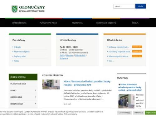156x117 pixels.
Task: Expand the side Úřední deska submenu arrow
Action: [35, 104]
